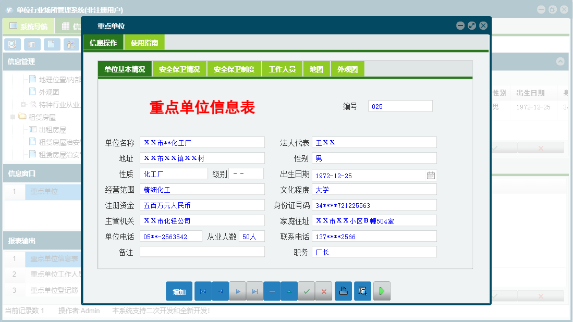Open print preview via the magnifier-printer icon
Screen dimensions: 573x322
pyautogui.click(x=362, y=291)
